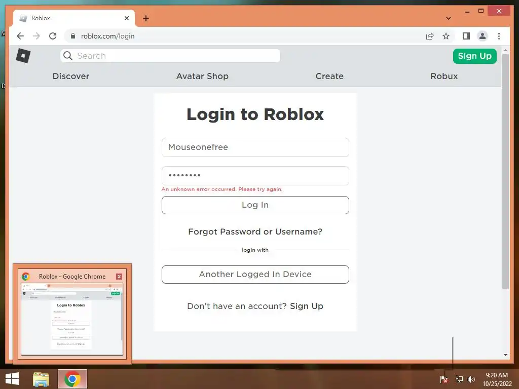519x389 pixels.
Task: Open the taskbar clock showing 9:20 AM
Action: pos(497,379)
